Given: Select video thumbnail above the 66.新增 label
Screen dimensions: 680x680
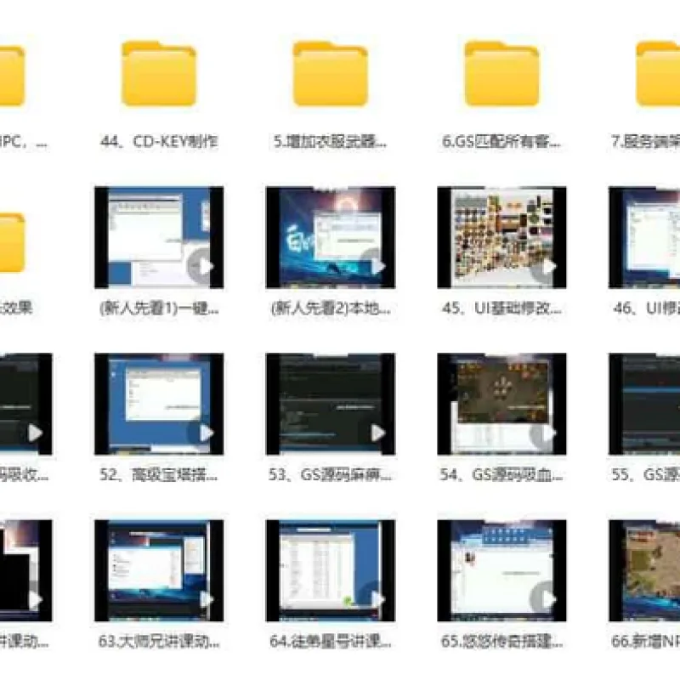Looking at the screenshot, I should point(644,570).
